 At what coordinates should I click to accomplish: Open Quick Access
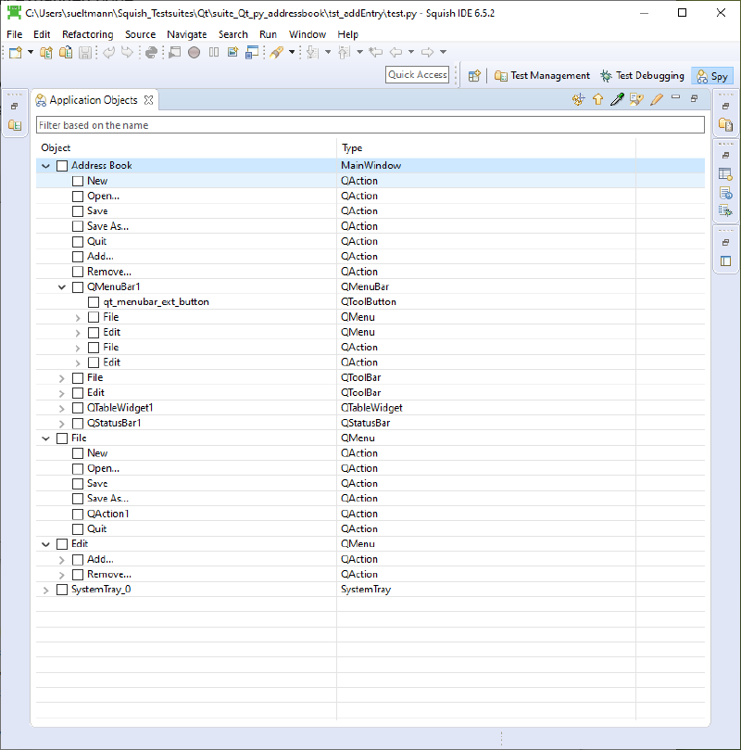(417, 75)
